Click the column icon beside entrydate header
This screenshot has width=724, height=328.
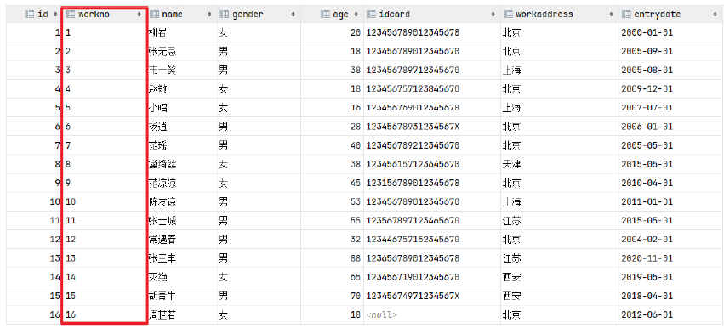626,14
